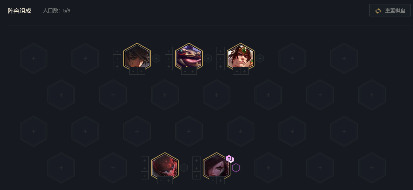Increase star level of red masked champion
Image resolution: width=413 pixels, height=190 pixels.
coord(168,181)
